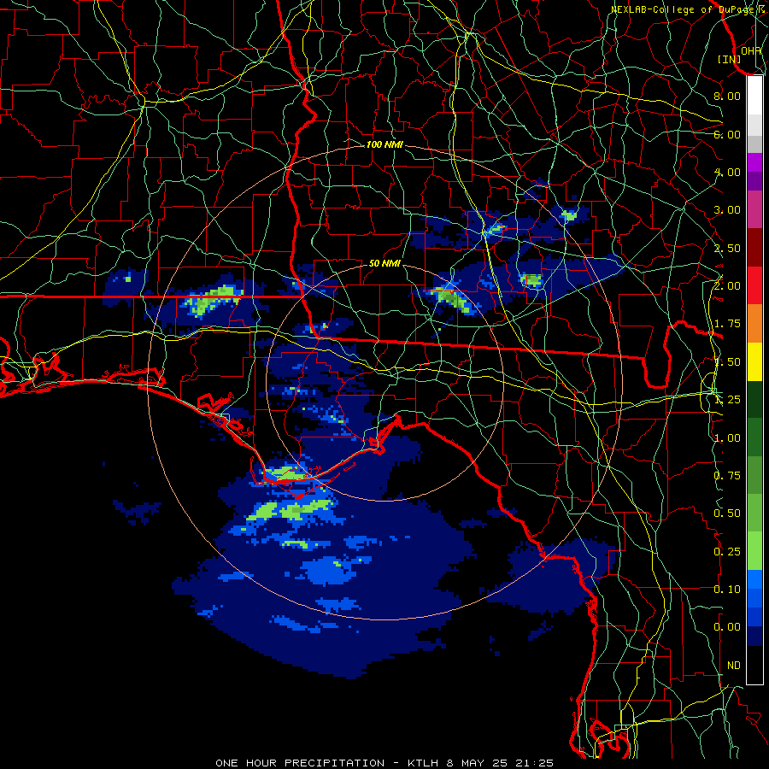Select the pink legend swatch near 3.00
Image resolution: width=769 pixels, height=769 pixels.
pos(754,210)
